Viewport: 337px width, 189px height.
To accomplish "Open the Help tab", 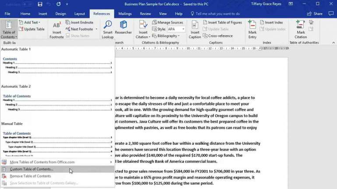I will pyautogui.click(x=179, y=14).
